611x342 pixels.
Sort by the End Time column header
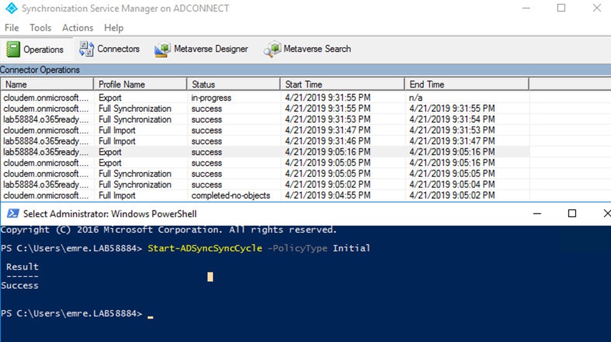[467, 84]
